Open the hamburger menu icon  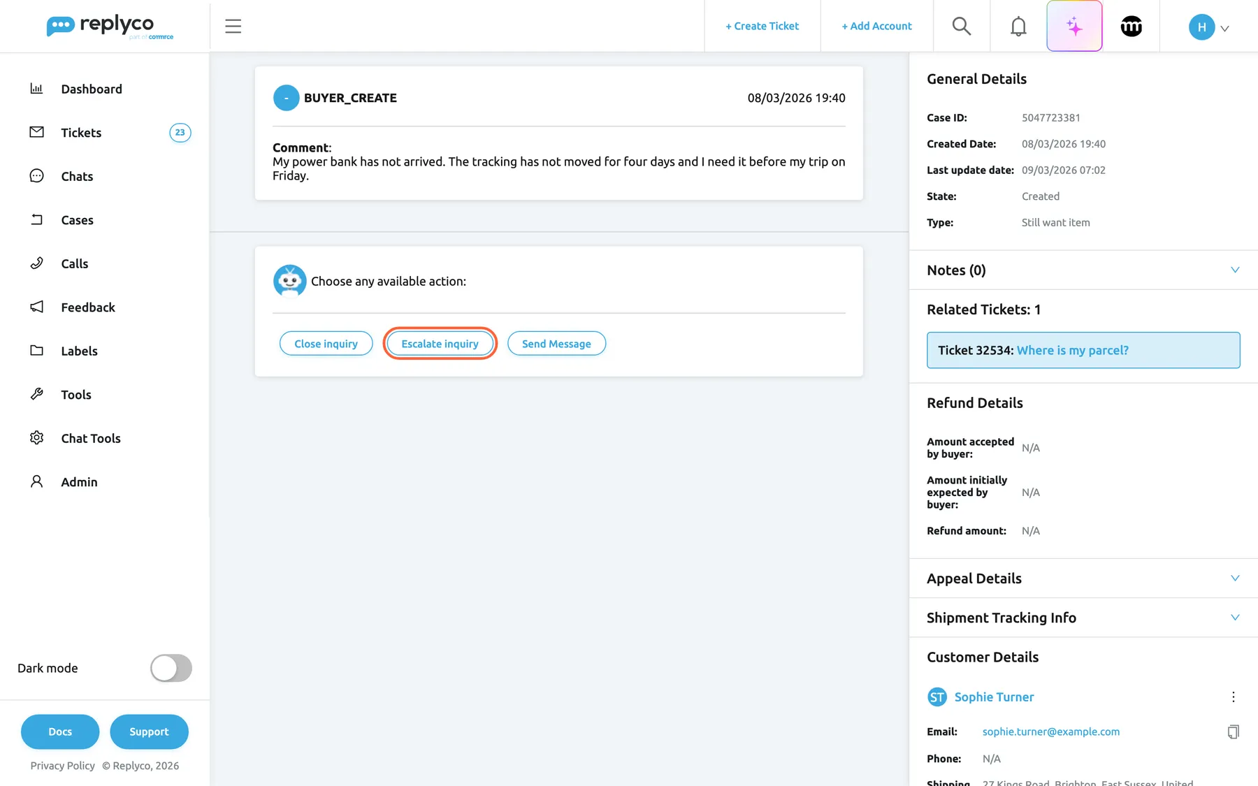point(233,27)
